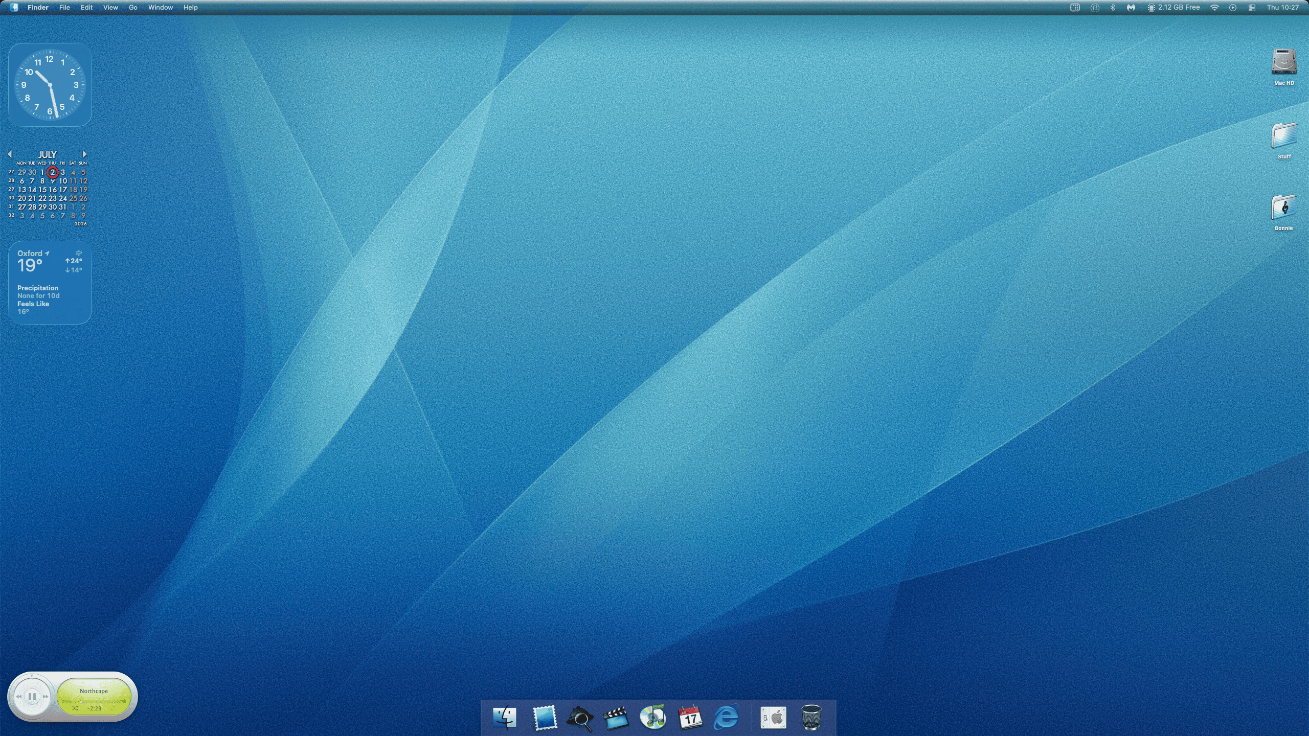Open the Help menu
1309x736 pixels.
(x=190, y=7)
